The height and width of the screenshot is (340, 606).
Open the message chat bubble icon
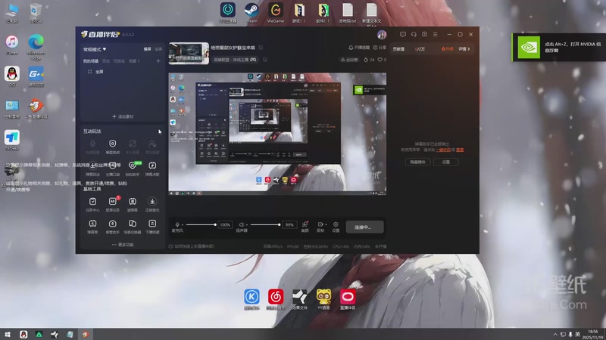(x=403, y=34)
